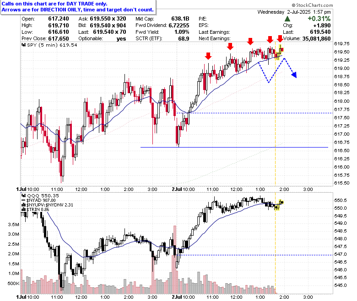Click the 500K volume axis label
The height and width of the screenshot is (301, 357).
(x=13, y=284)
